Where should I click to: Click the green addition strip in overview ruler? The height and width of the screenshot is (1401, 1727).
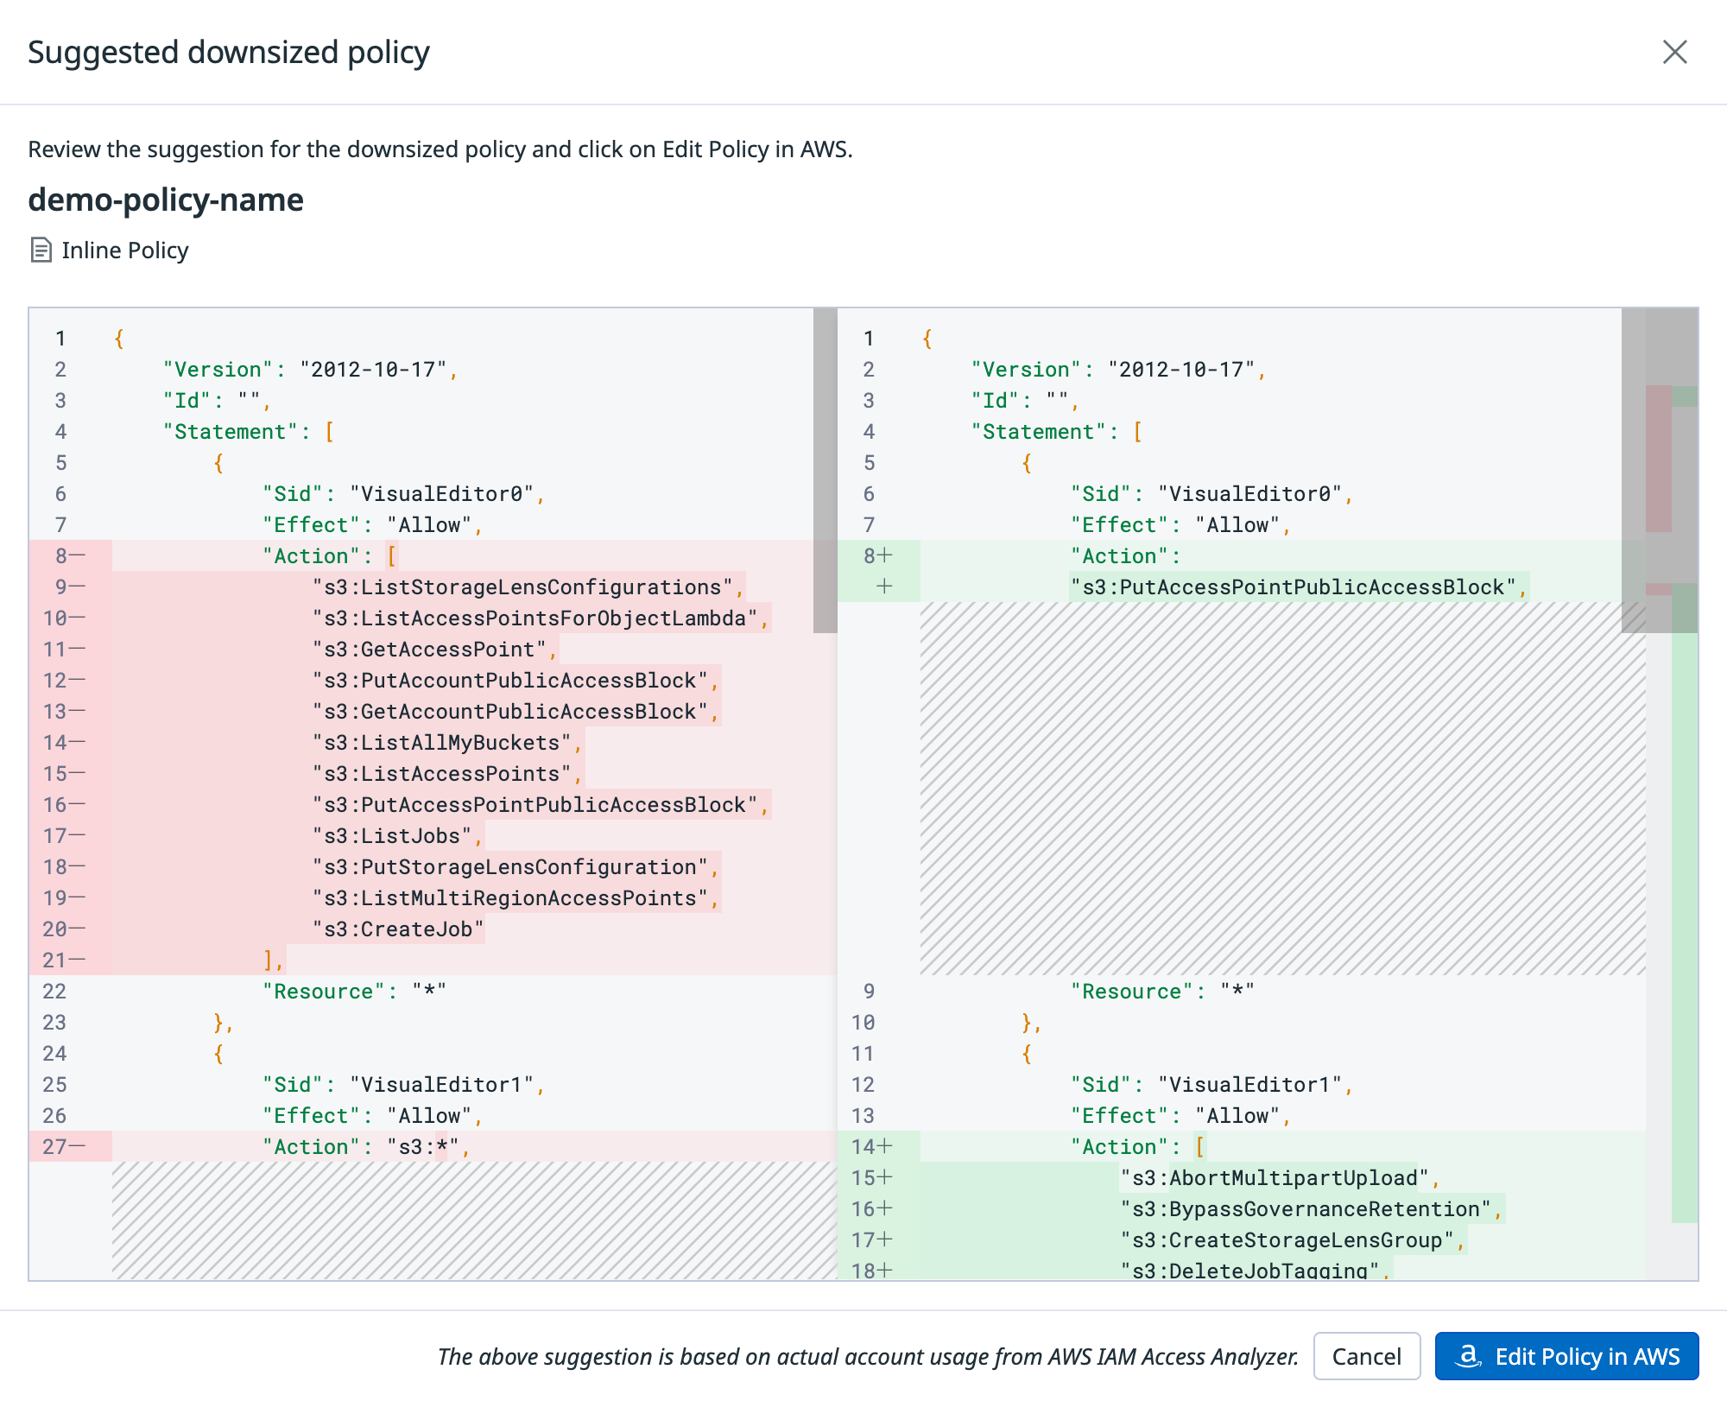[x=1685, y=903]
